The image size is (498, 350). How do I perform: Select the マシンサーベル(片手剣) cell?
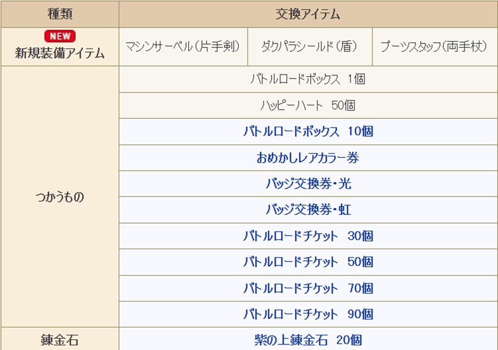[183, 47]
